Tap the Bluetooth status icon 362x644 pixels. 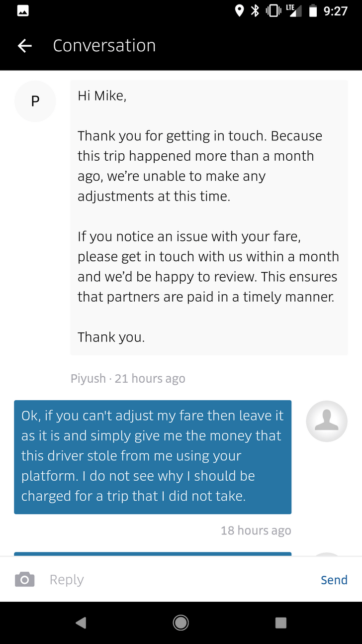point(255,11)
